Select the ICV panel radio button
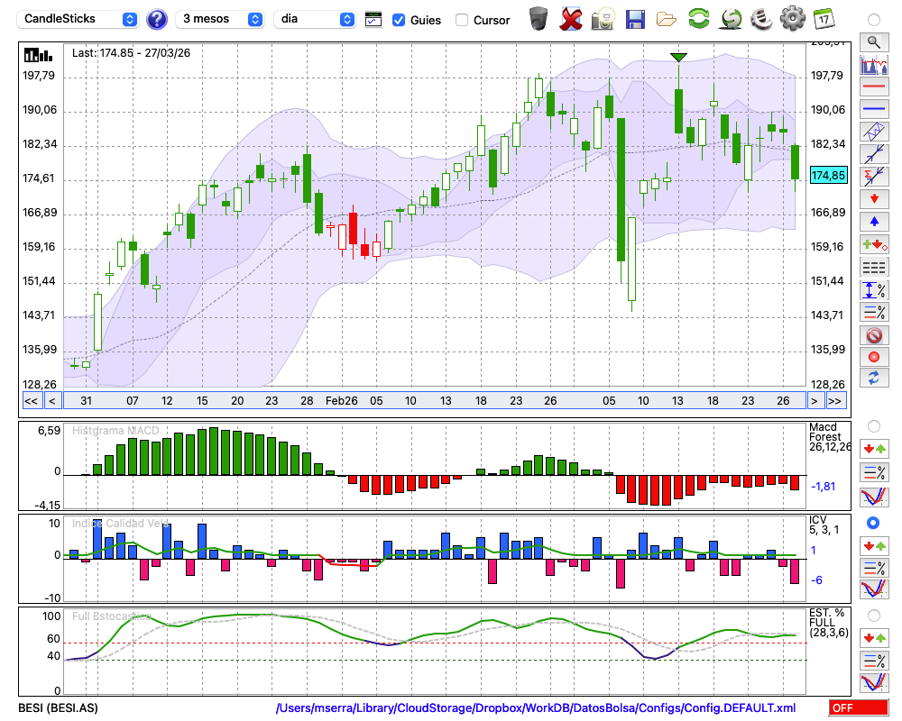The height and width of the screenshot is (721, 902). coord(873,523)
